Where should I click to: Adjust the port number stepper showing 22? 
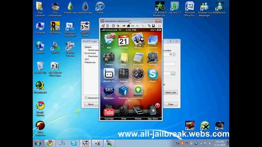pos(174,54)
